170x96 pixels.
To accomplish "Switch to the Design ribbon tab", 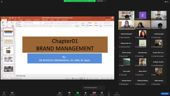I will 21,20.
